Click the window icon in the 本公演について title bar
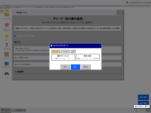The image size is (151, 113). 14,13
